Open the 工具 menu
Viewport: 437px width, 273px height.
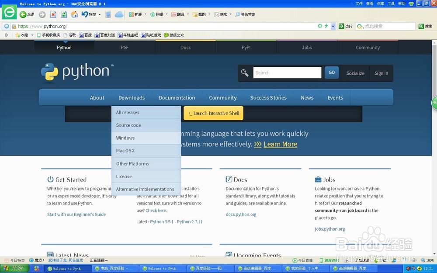(x=391, y=3)
